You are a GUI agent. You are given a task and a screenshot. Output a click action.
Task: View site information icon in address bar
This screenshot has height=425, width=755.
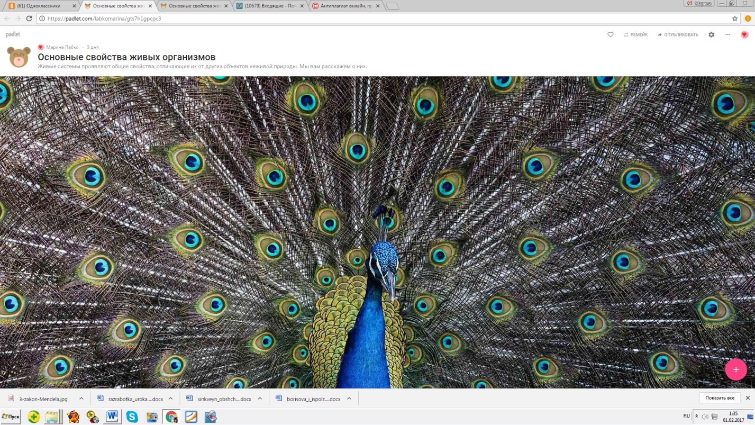point(42,19)
